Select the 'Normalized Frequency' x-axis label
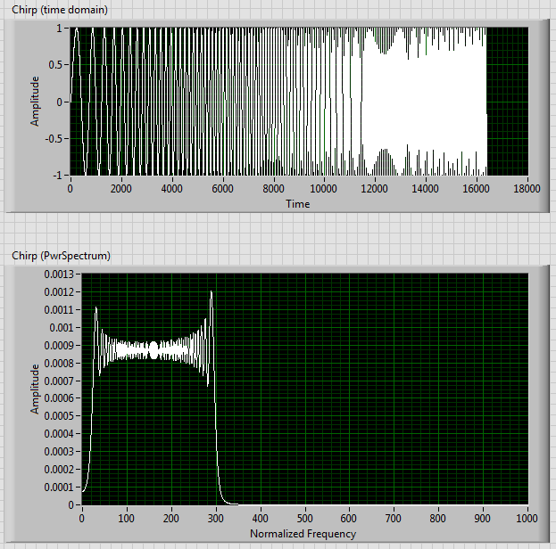 coord(303,534)
